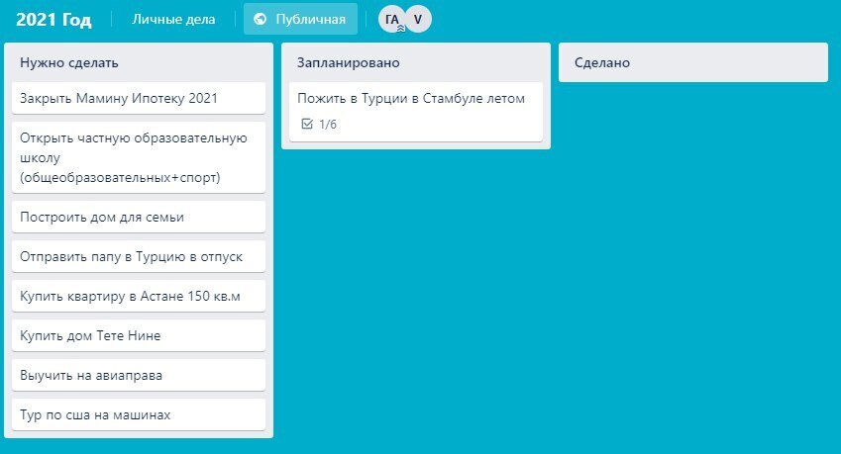841x454 pixels.
Task: Open the 2021 Год board title
Action: click(53, 19)
